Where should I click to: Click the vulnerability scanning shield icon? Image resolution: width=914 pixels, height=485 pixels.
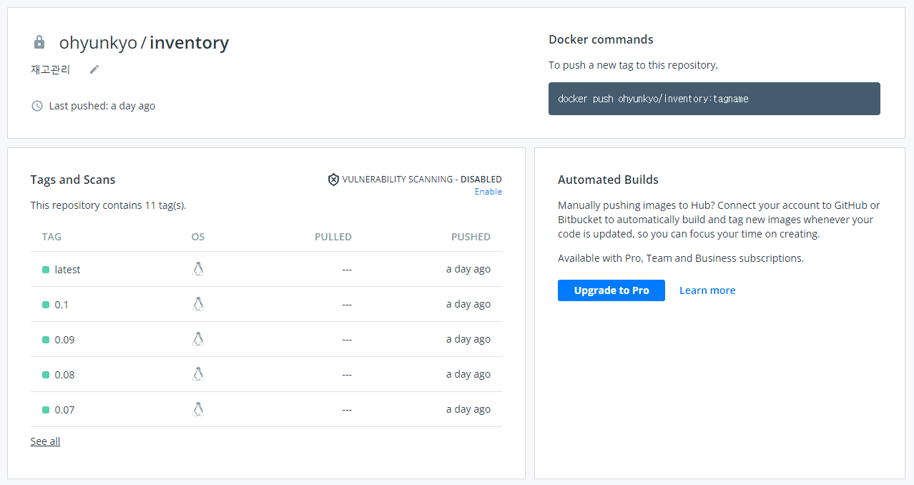333,180
